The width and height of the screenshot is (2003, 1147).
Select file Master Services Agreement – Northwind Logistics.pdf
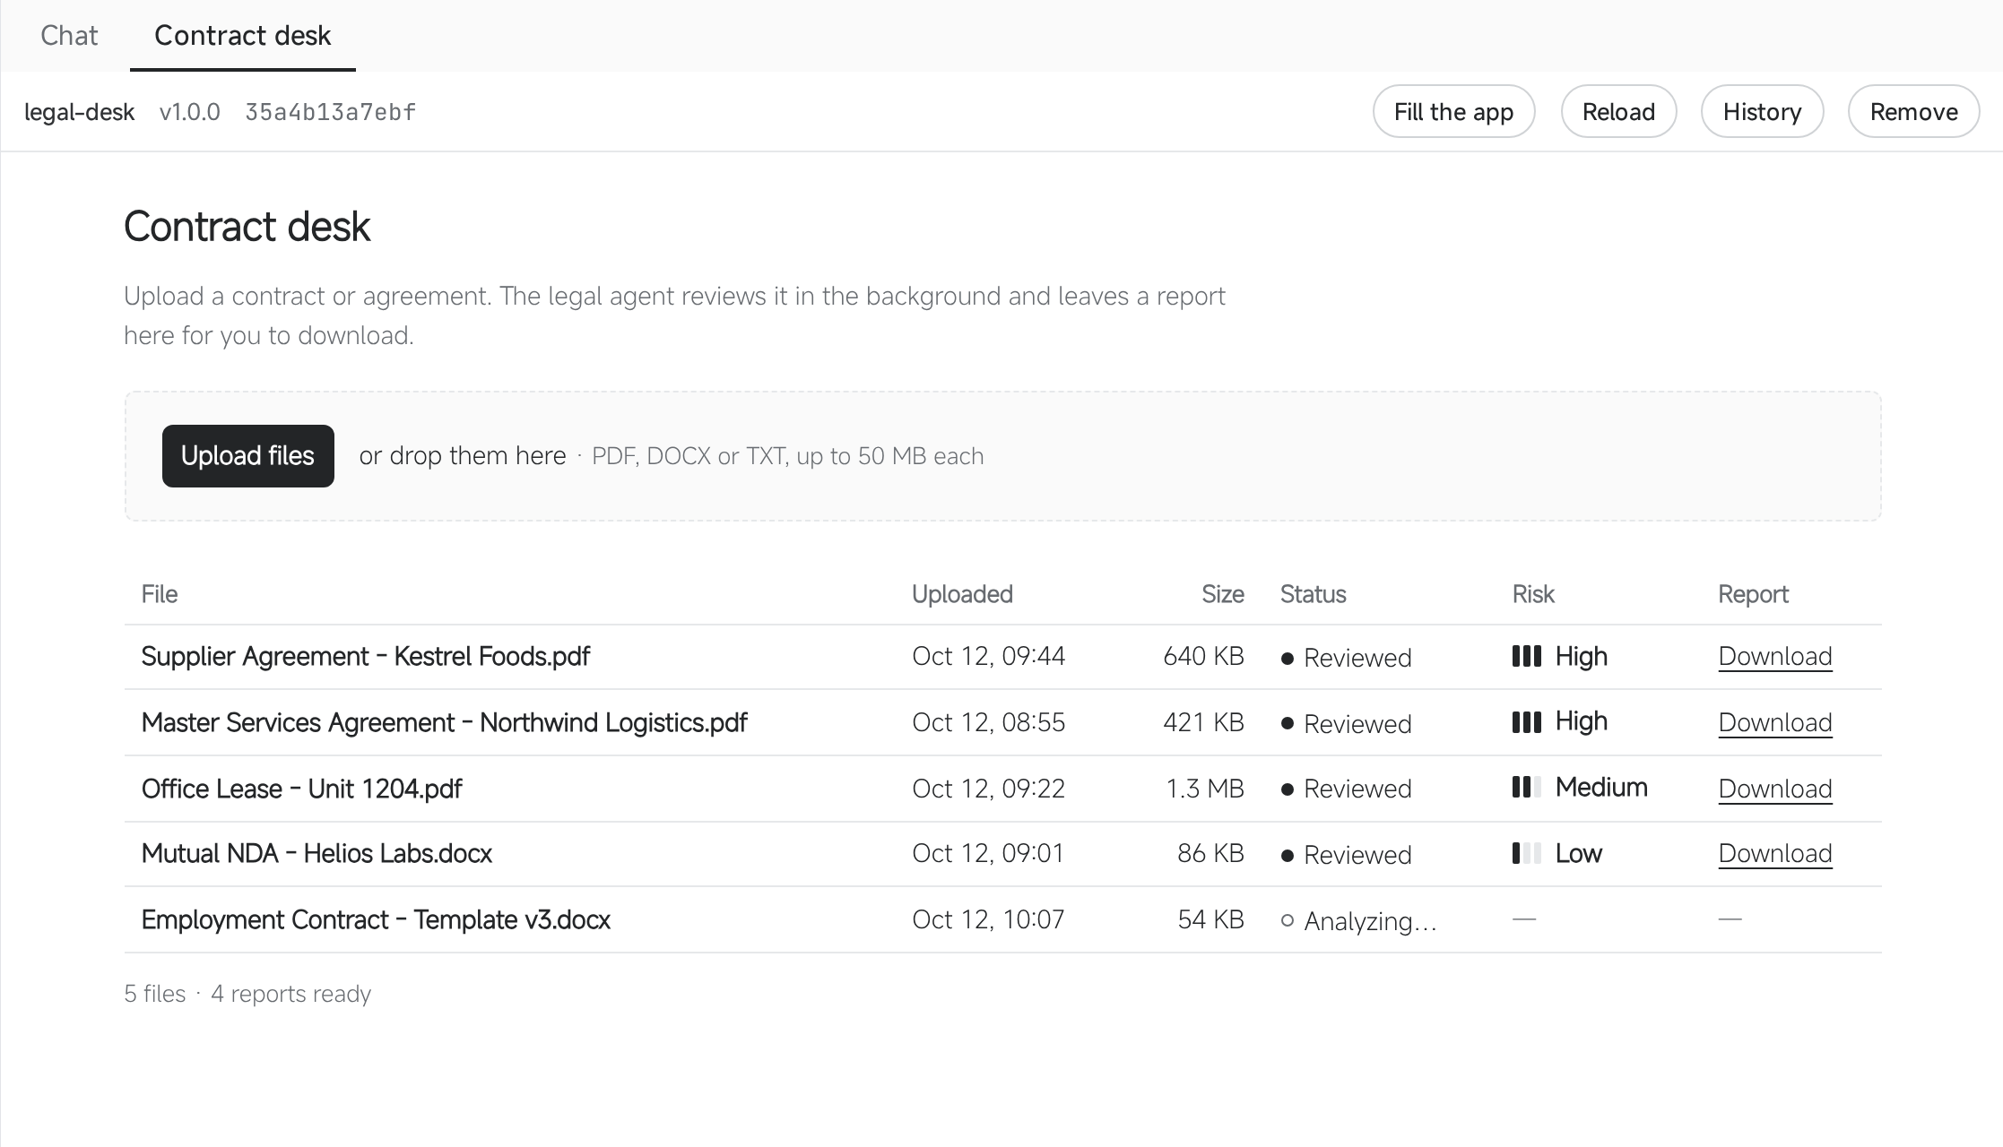click(444, 722)
